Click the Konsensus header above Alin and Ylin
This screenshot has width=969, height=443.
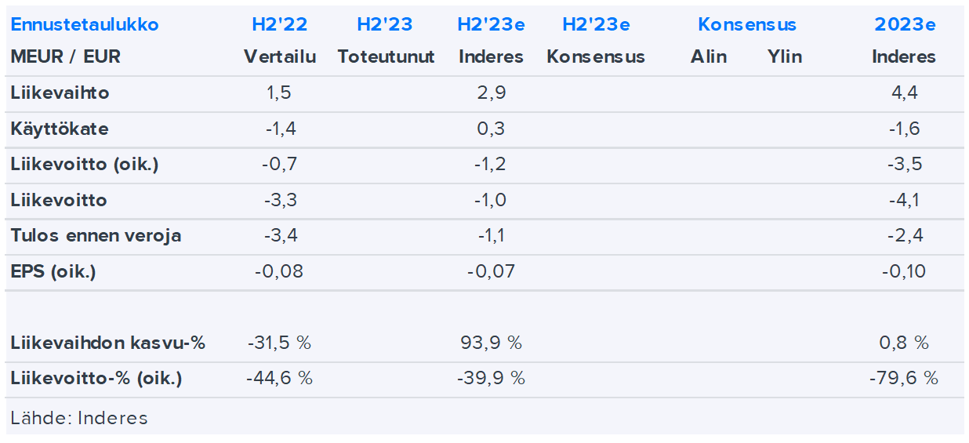coord(746,24)
